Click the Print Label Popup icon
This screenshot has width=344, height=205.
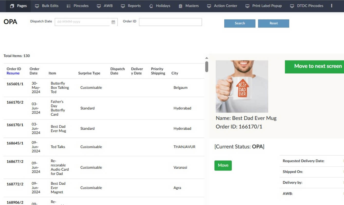pos(247,6)
